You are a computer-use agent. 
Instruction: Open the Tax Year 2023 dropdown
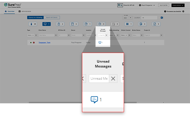coord(127,18)
